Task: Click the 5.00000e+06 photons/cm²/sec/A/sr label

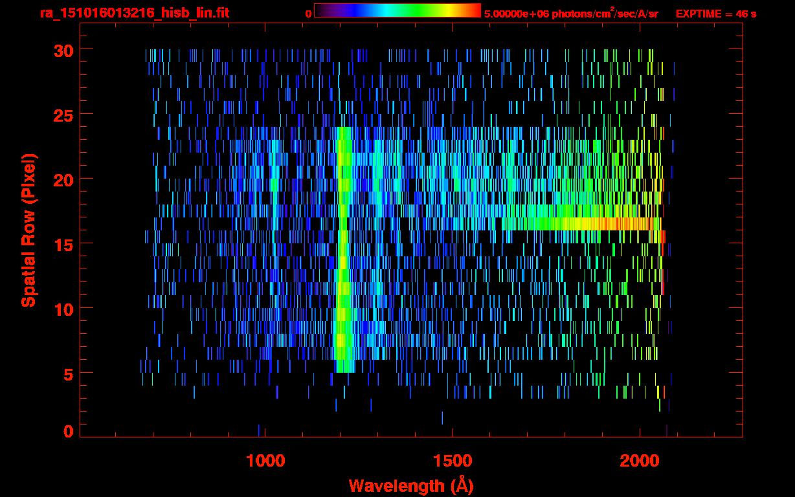Action: click(571, 13)
